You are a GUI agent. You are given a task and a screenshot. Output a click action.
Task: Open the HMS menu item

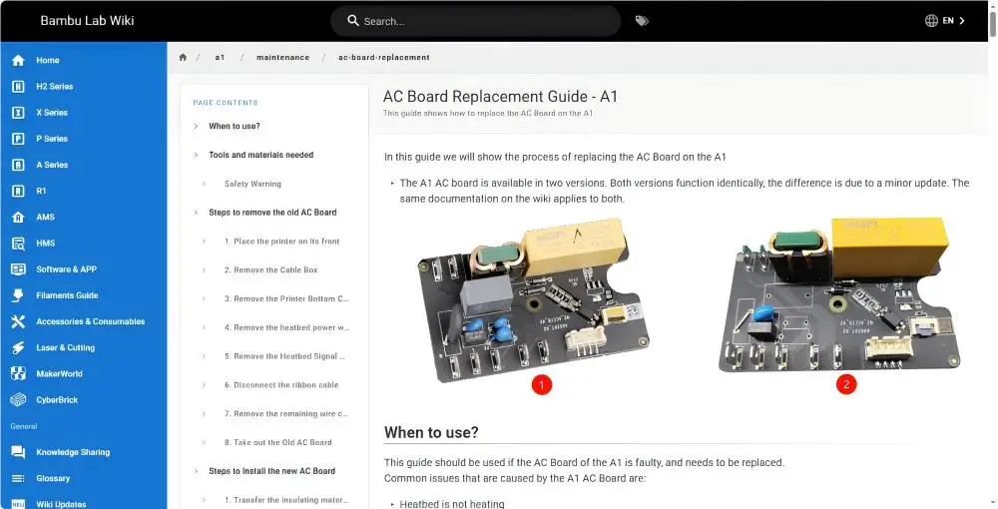click(84, 244)
